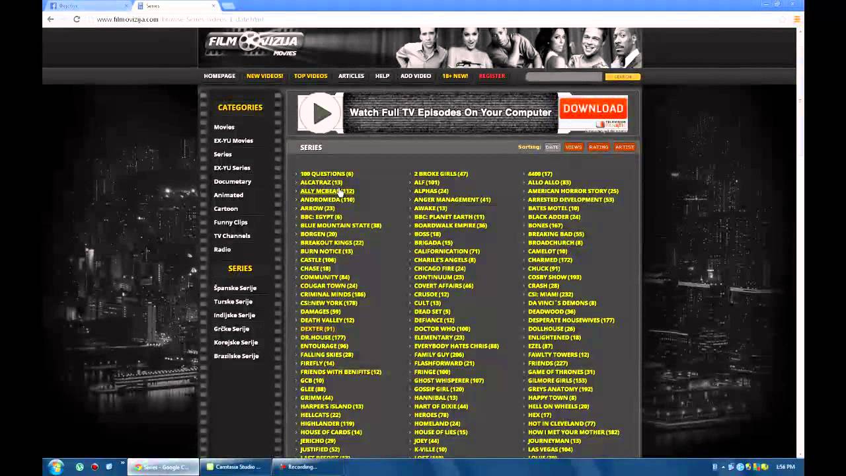Screen dimensions: 846x476
Task: Open AMERICAN HORROR STORY (25) link
Action: (573, 191)
